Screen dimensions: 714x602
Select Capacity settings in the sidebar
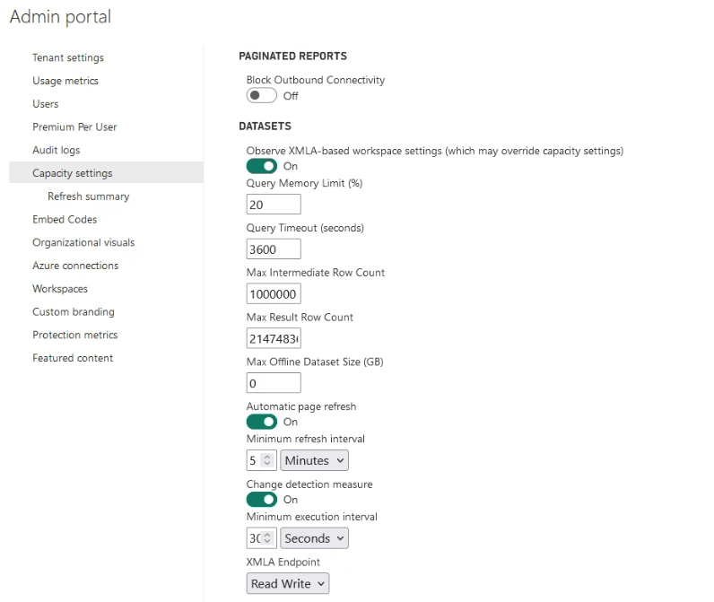point(106,172)
